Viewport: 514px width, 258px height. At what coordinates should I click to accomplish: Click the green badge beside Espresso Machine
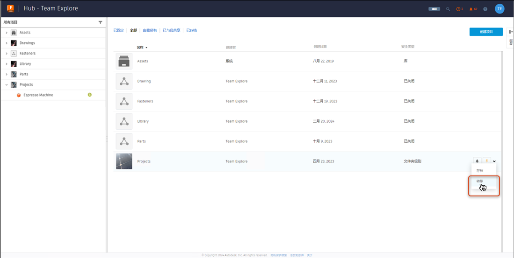tap(89, 95)
